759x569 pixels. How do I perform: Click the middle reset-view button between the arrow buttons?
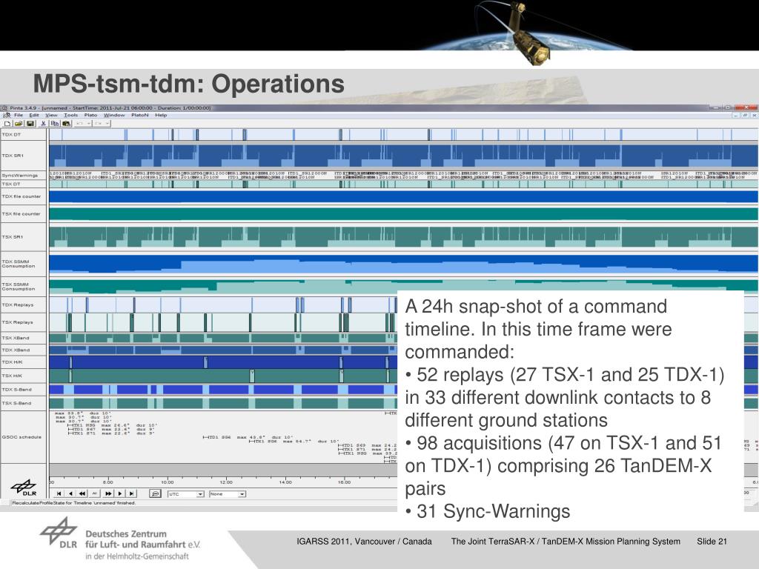[x=95, y=493]
